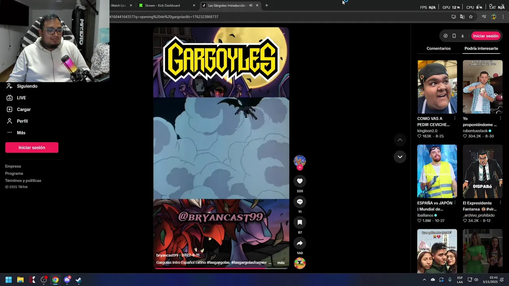
Task: Switch to the Comentarios tab
Action: click(x=439, y=48)
